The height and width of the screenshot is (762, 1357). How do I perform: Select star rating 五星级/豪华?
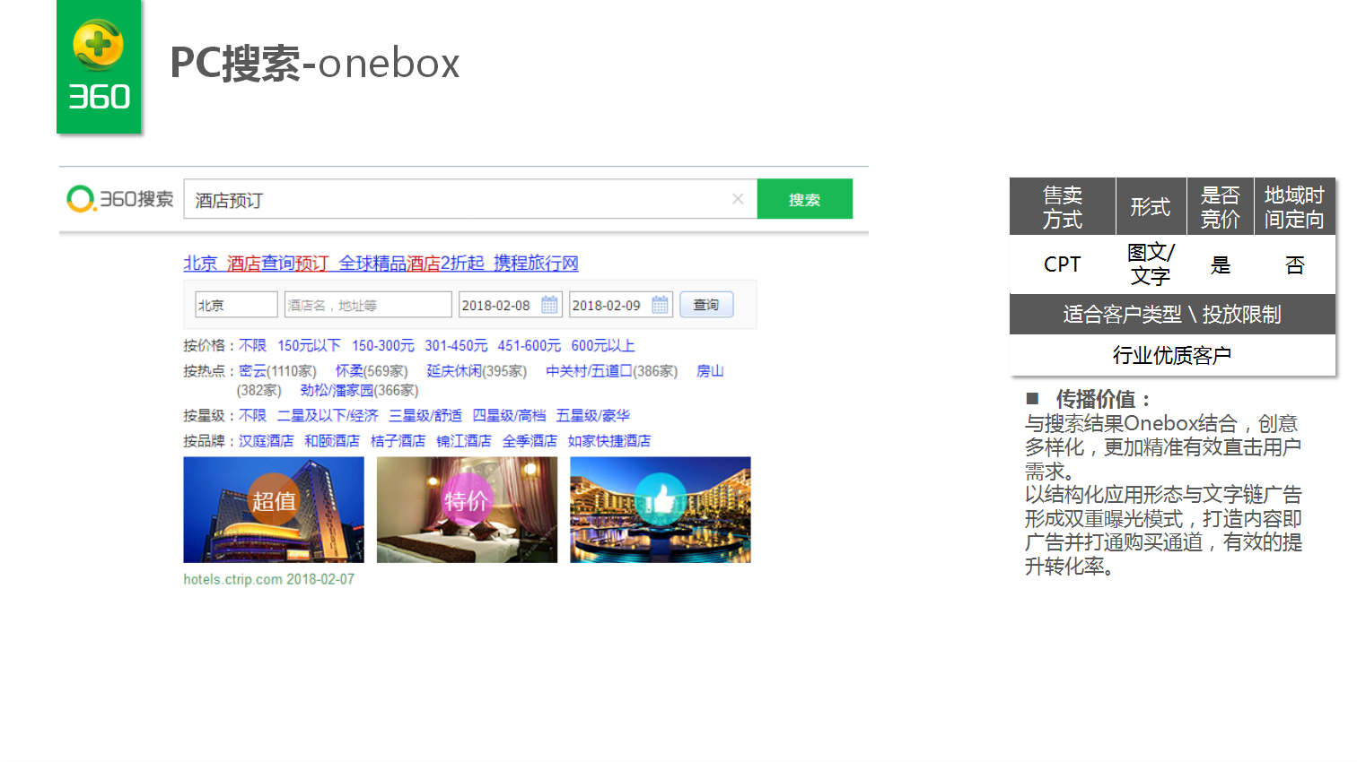click(592, 416)
